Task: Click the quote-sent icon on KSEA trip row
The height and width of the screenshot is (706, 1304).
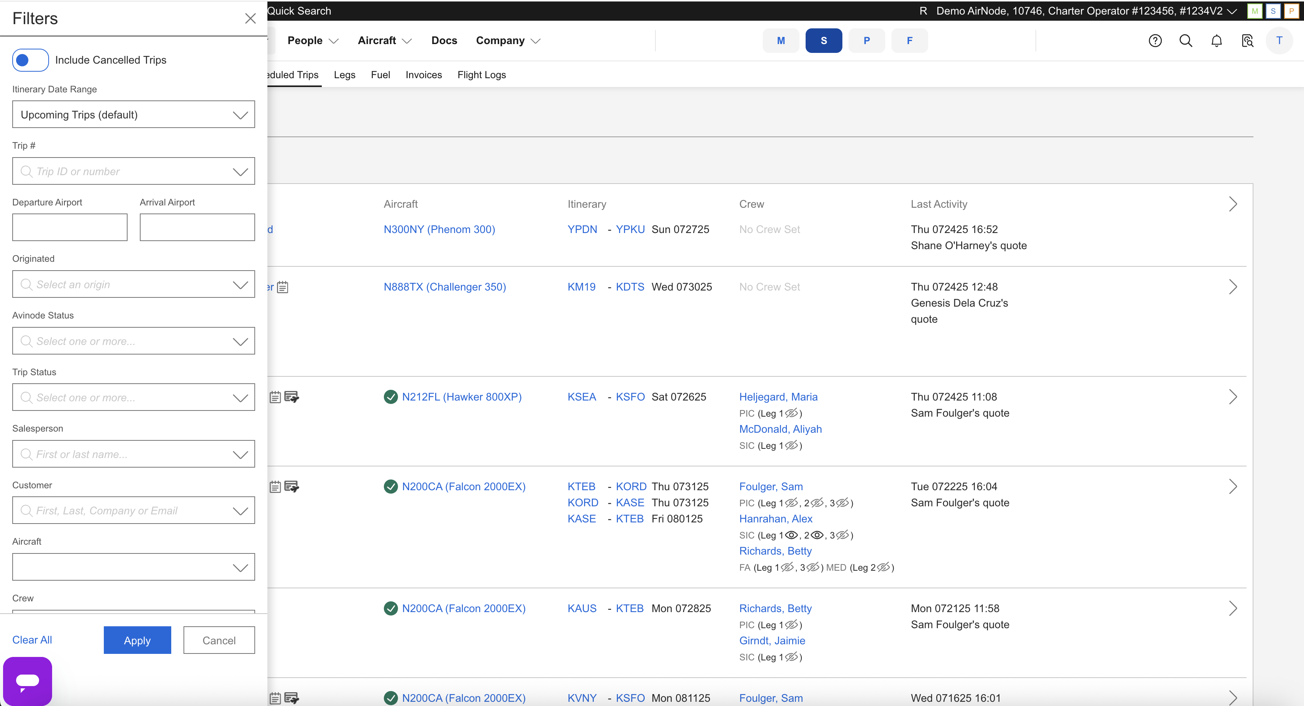Action: (292, 397)
